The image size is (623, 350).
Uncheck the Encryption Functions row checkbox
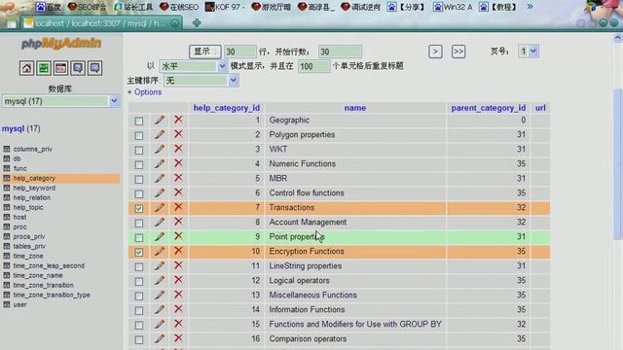click(138, 253)
